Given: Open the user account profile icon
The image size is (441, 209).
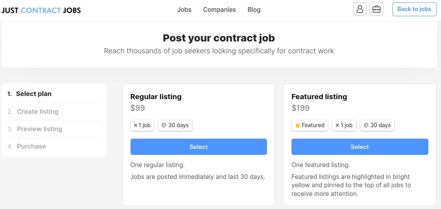Looking at the screenshot, I should (360, 9).
